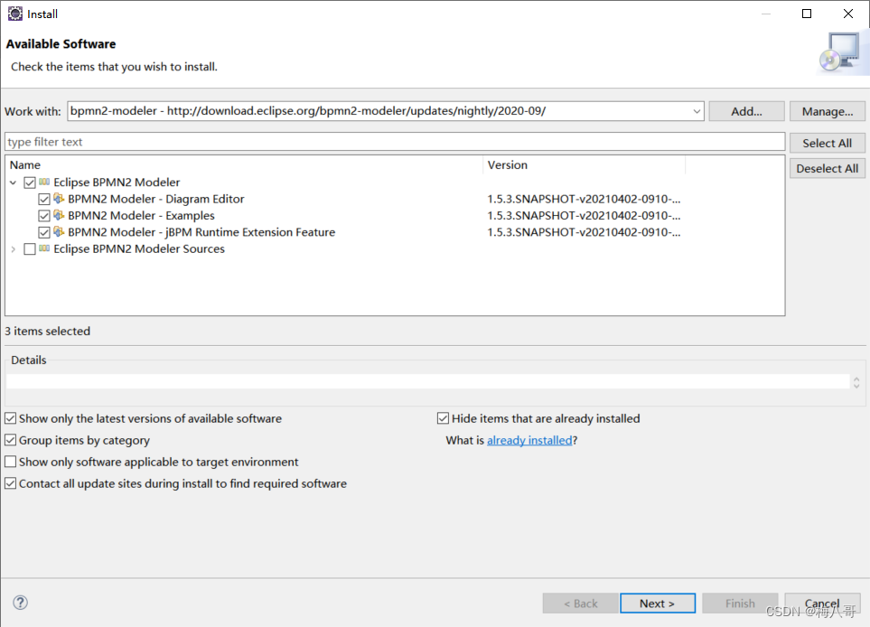The image size is (870, 627).
Task: Click the Install dialog title bar icon
Action: pyautogui.click(x=14, y=14)
